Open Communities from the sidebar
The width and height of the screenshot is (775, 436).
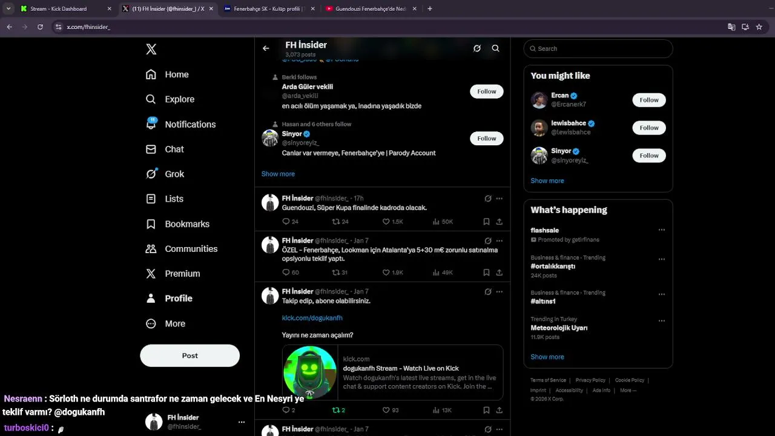(182, 249)
